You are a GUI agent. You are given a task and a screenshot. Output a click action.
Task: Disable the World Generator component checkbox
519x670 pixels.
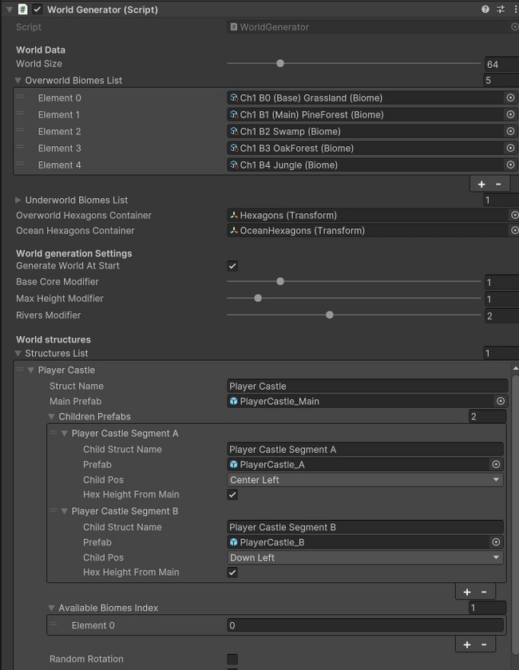click(x=38, y=10)
